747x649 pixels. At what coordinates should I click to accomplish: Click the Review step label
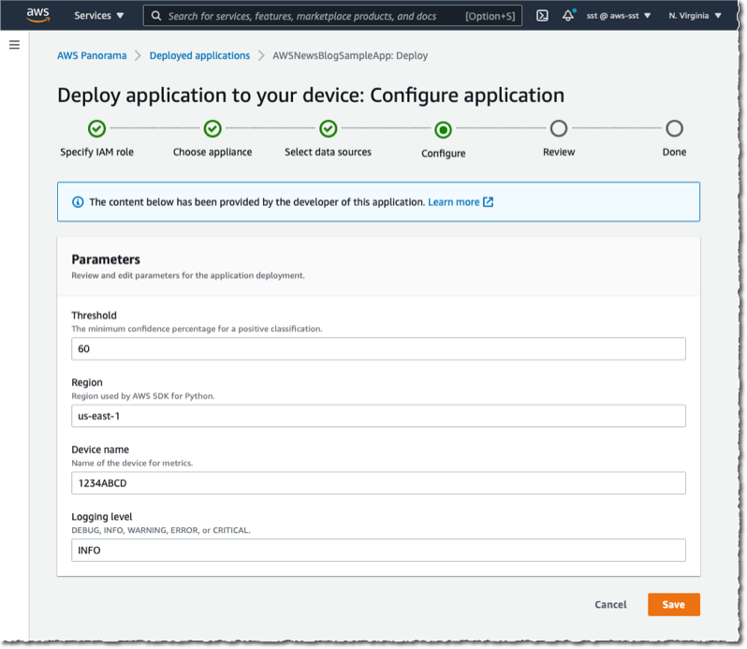pyautogui.click(x=559, y=152)
